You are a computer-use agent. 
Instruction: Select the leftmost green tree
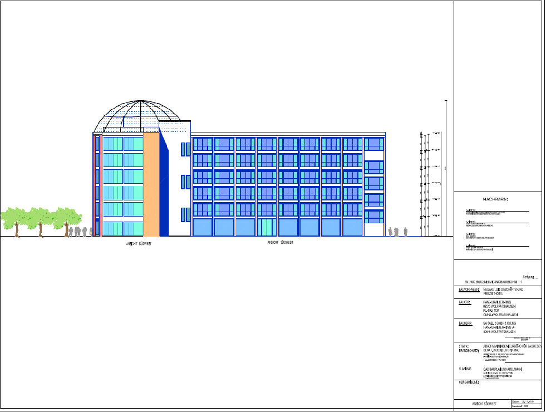point(15,220)
